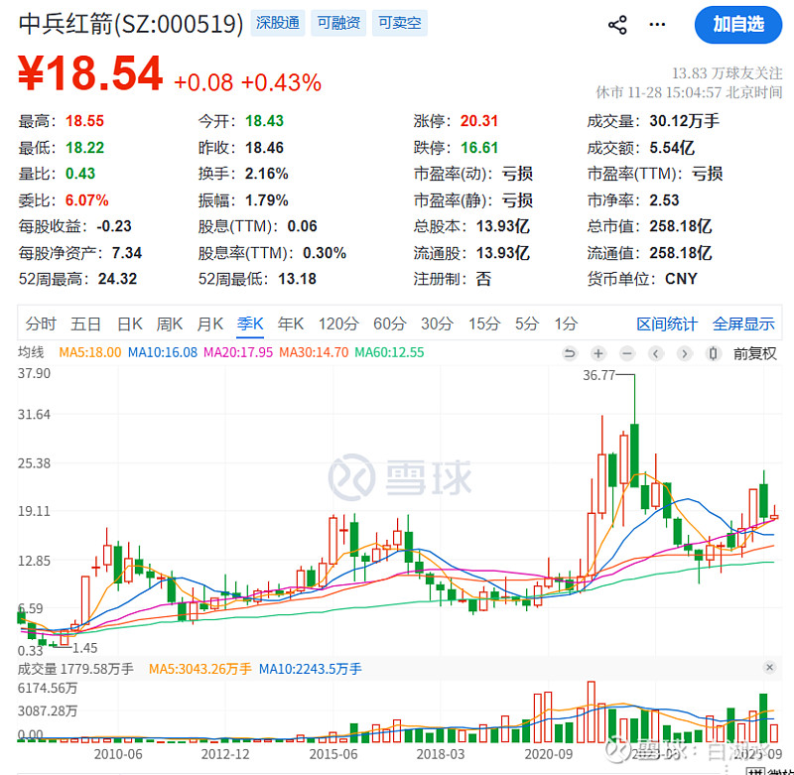Select the 月K tab
The width and height of the screenshot is (794, 775).
click(209, 323)
